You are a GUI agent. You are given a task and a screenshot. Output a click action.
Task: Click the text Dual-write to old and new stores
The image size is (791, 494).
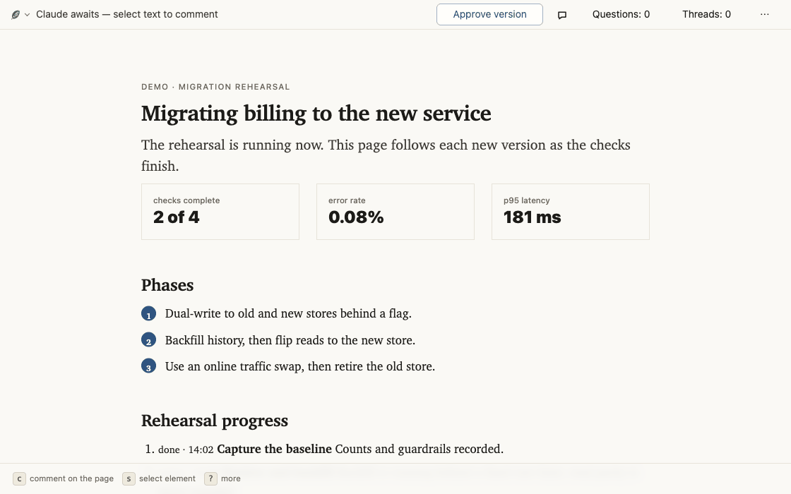[251, 313]
